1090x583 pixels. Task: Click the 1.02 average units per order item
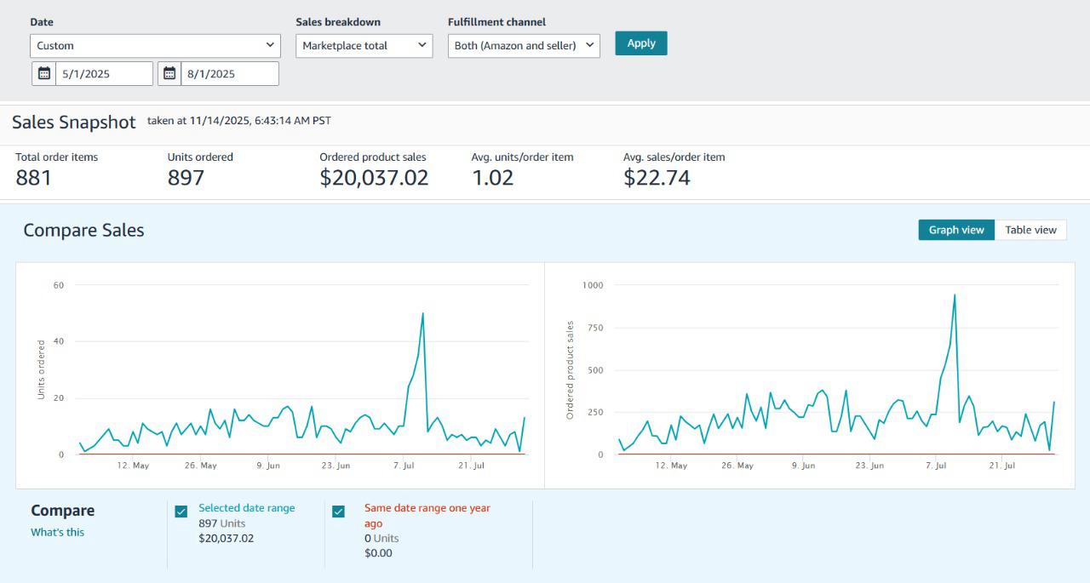[x=492, y=178]
